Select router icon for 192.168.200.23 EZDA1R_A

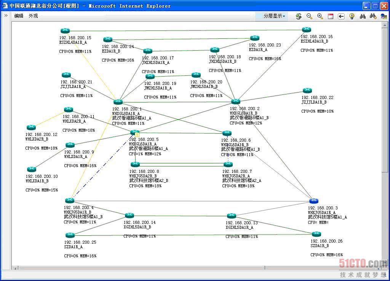pos(255,38)
